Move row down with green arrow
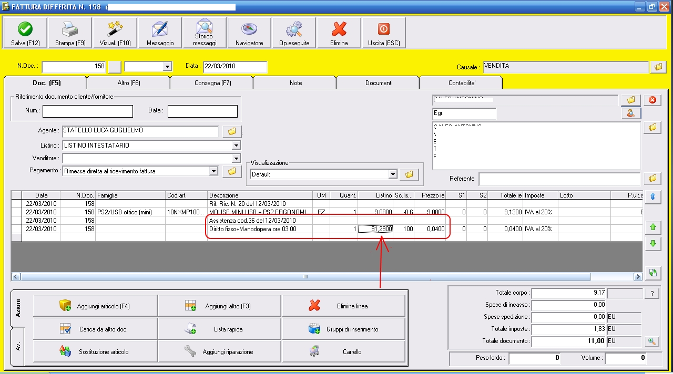 pos(652,244)
